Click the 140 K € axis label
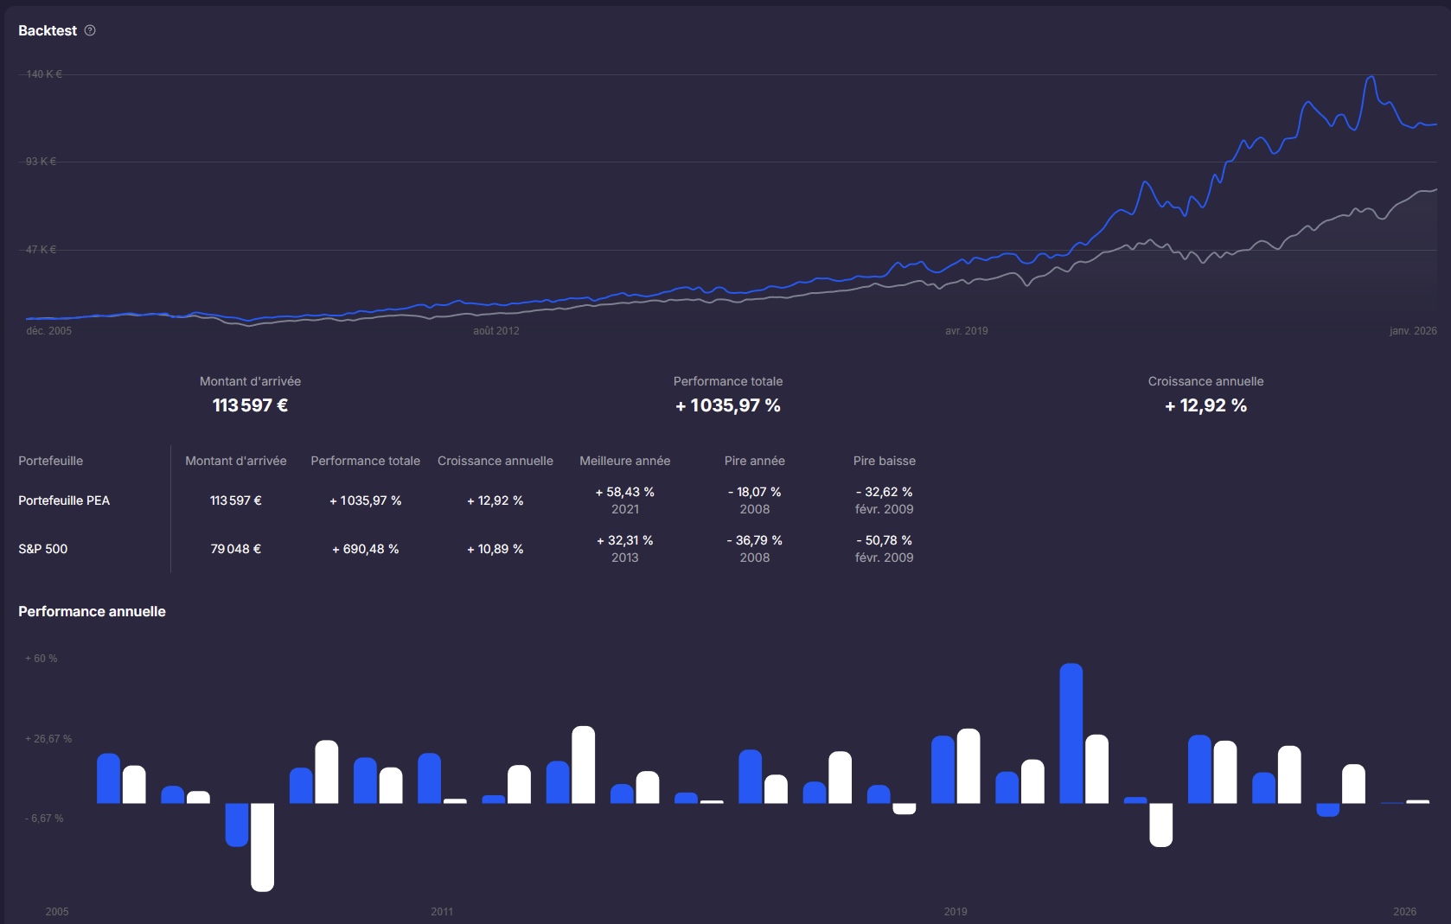This screenshot has height=924, width=1451. [44, 74]
